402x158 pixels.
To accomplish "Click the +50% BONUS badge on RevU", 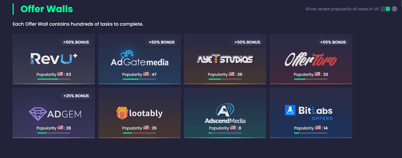I will (76, 42).
